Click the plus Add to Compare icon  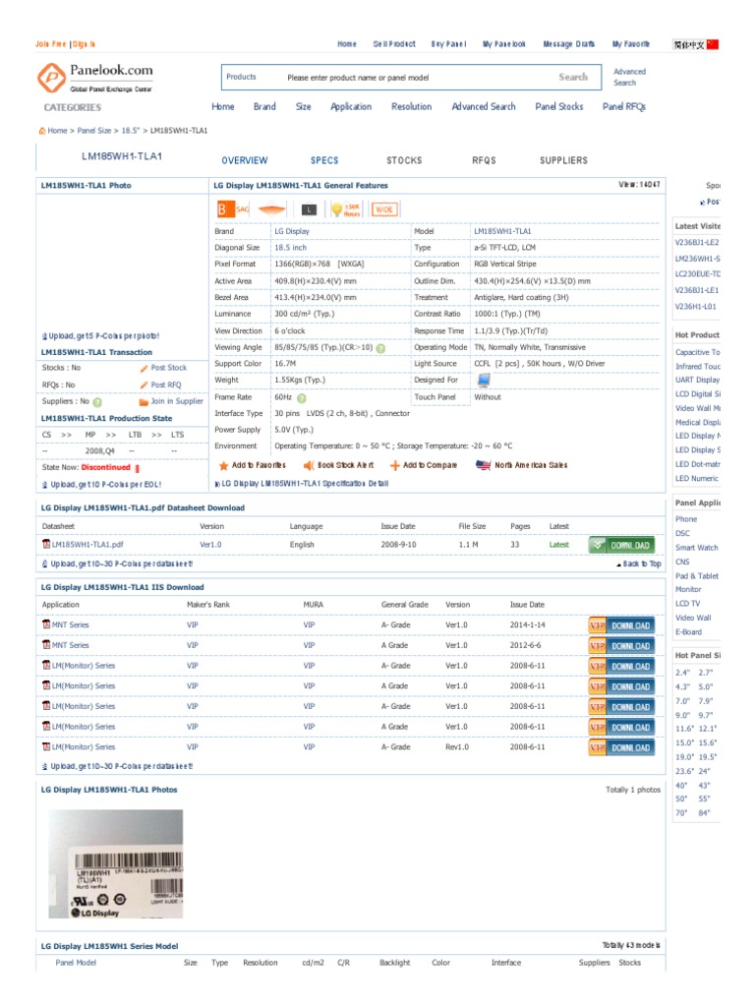[395, 465]
